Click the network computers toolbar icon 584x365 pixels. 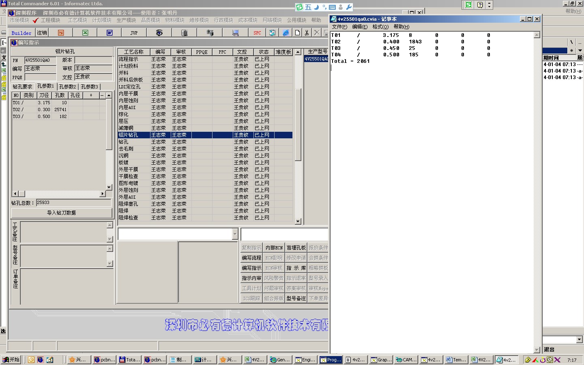click(x=210, y=33)
